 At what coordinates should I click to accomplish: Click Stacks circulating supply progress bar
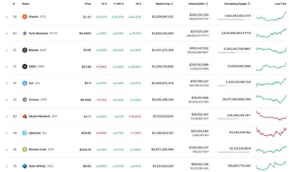point(234,19)
